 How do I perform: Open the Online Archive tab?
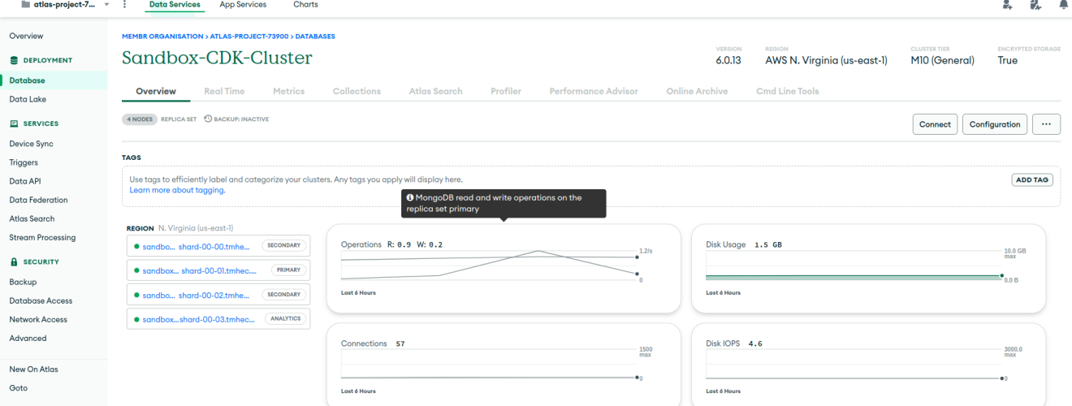pyautogui.click(x=697, y=91)
